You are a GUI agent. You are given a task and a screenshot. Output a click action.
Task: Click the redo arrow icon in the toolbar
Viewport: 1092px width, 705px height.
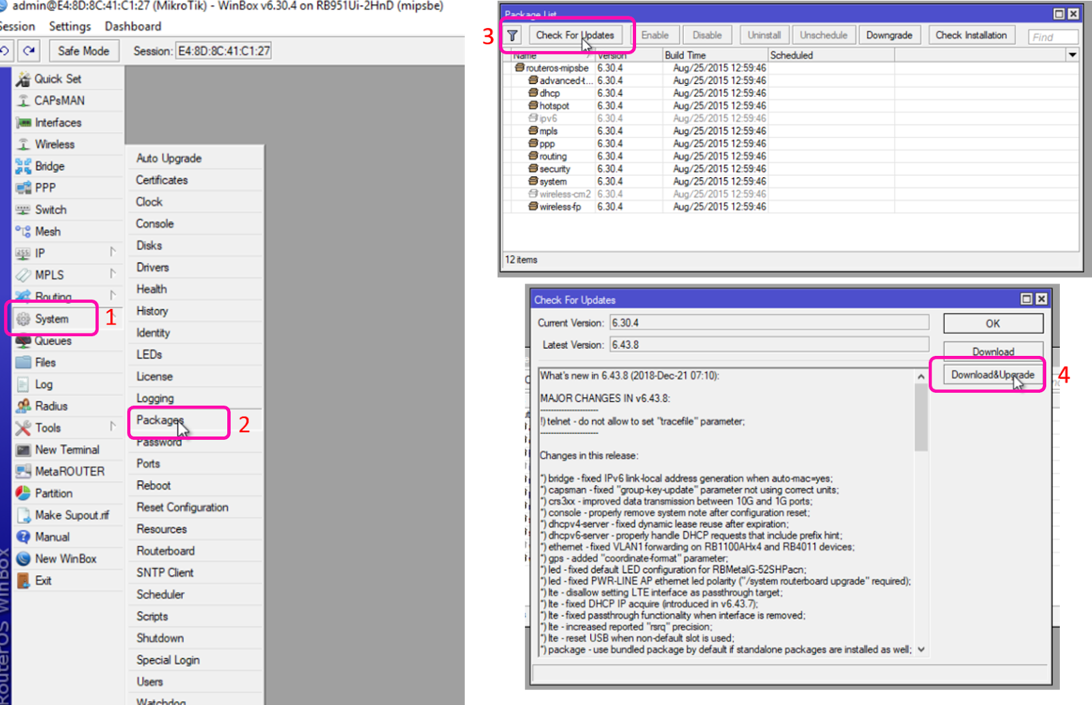pos(29,50)
